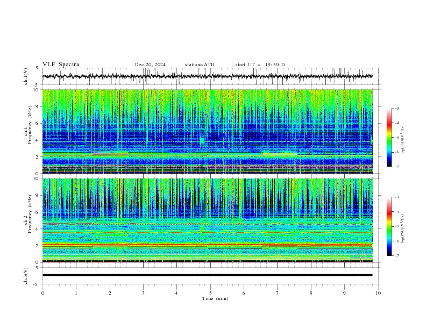Image resolution: width=426 pixels, height=329 pixels.
Task: Click the "-7" tick on the upper colorbar
Action: 396,167
